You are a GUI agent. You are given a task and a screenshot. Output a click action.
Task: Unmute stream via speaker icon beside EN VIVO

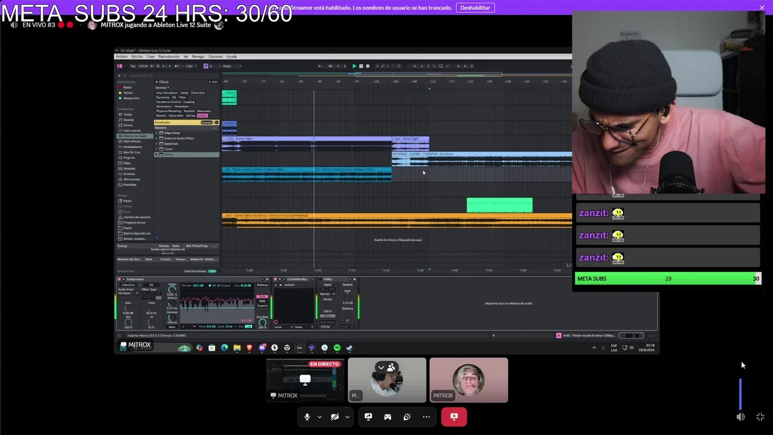click(14, 25)
